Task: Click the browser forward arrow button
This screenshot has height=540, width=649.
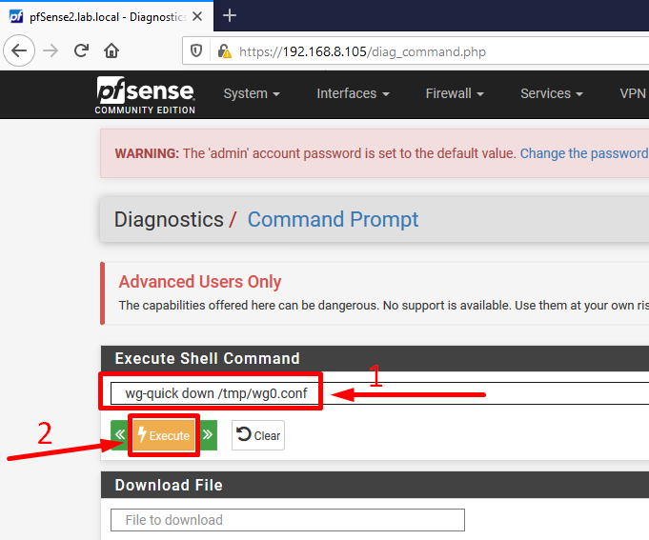Action: tap(51, 50)
